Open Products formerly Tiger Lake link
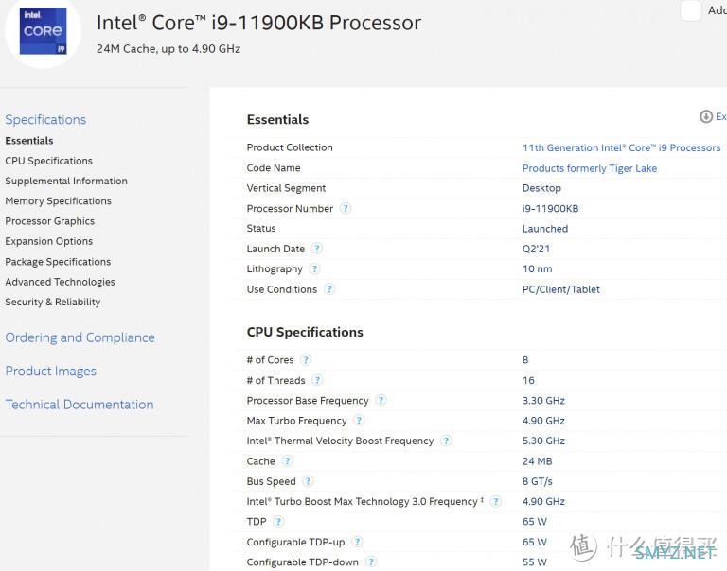Screen dimensions: 727x571 click(590, 168)
